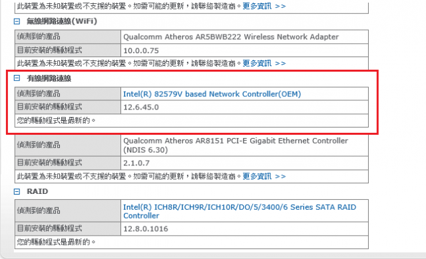426x259 pixels.
Task: Select driver version 12.6.45.0
Action: [141, 108]
